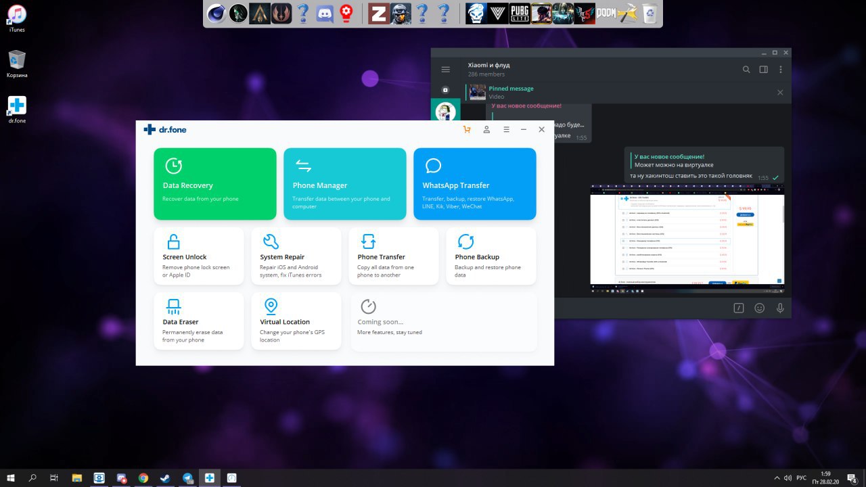Open Telegram chat more-options menu
Viewport: 866px width, 487px height.
point(781,70)
